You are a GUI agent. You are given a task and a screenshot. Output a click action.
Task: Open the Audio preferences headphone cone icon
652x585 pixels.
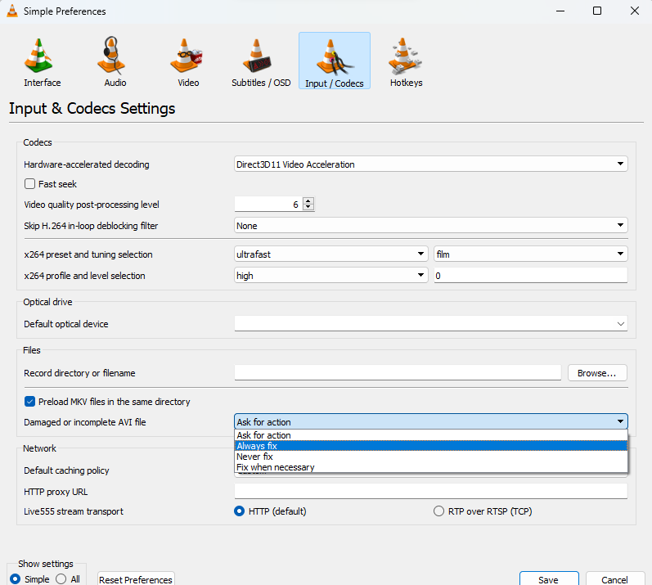(111, 56)
